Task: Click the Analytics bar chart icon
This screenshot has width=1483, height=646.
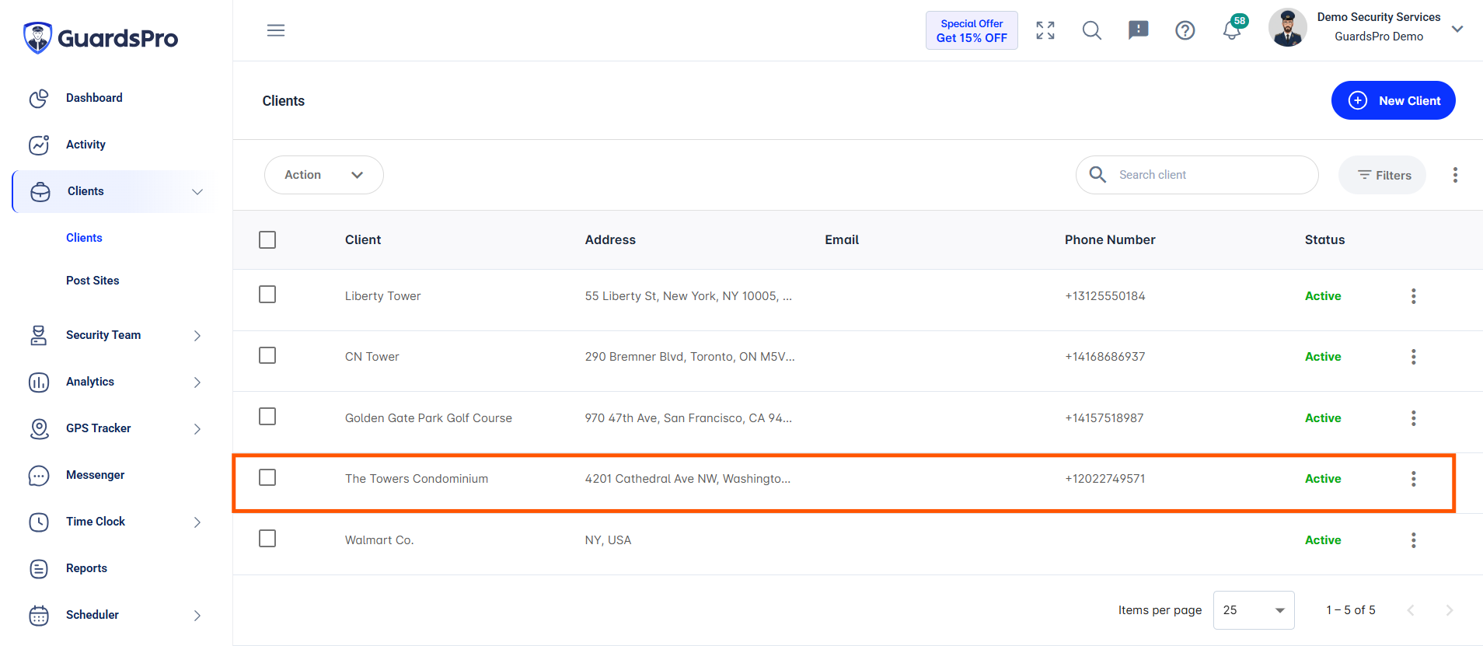Action: 39,382
